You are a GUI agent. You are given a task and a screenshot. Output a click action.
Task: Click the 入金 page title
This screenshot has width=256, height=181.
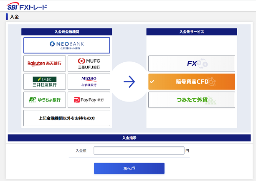[x=14, y=17]
